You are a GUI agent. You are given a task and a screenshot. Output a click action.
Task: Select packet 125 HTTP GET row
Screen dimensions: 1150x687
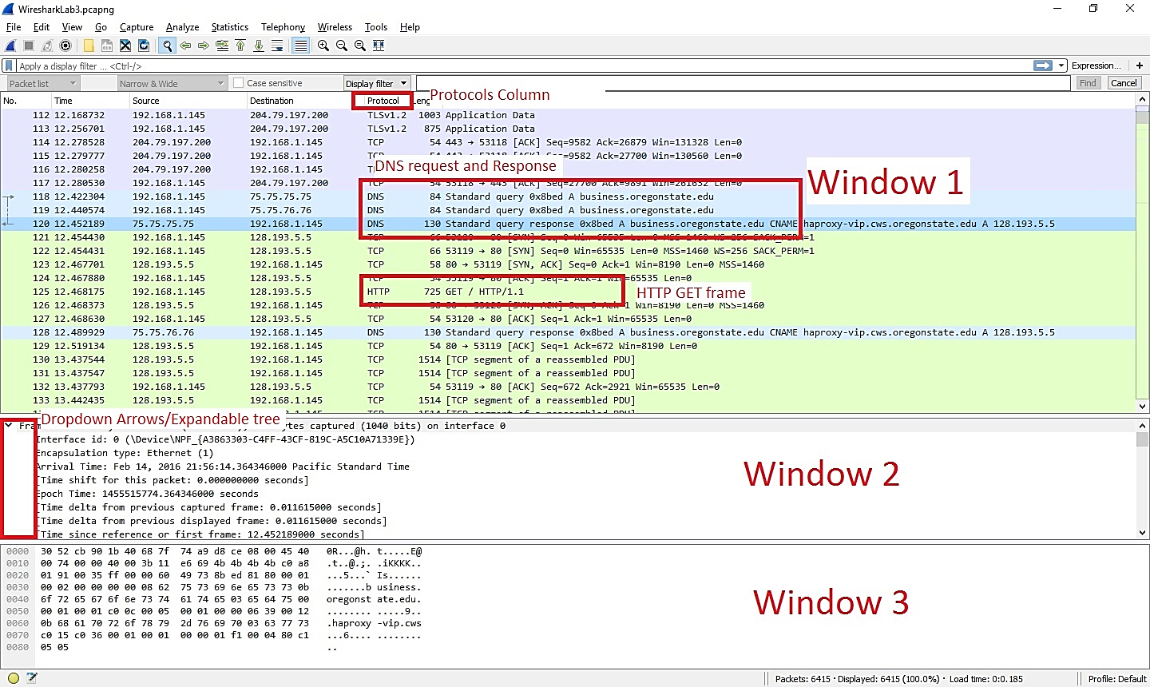[568, 292]
